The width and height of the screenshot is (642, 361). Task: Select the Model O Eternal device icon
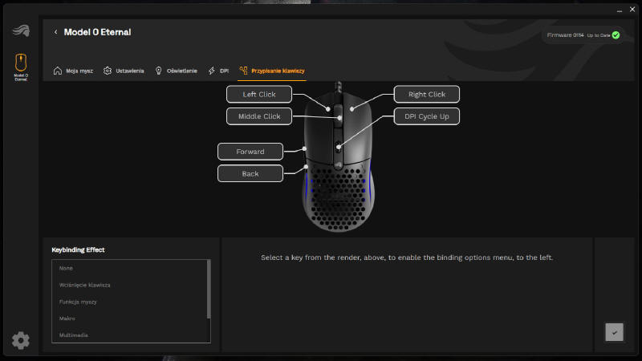point(21,64)
